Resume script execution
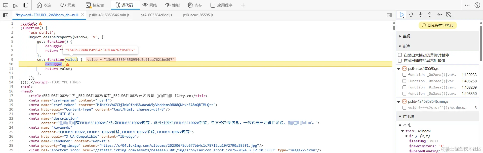The width and height of the screenshot is (483, 153). coord(402,15)
